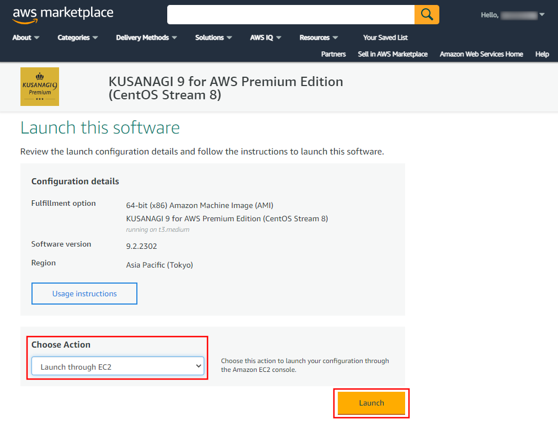This screenshot has height=421, width=558.
Task: Click the orange search magnifier button
Action: click(x=427, y=14)
